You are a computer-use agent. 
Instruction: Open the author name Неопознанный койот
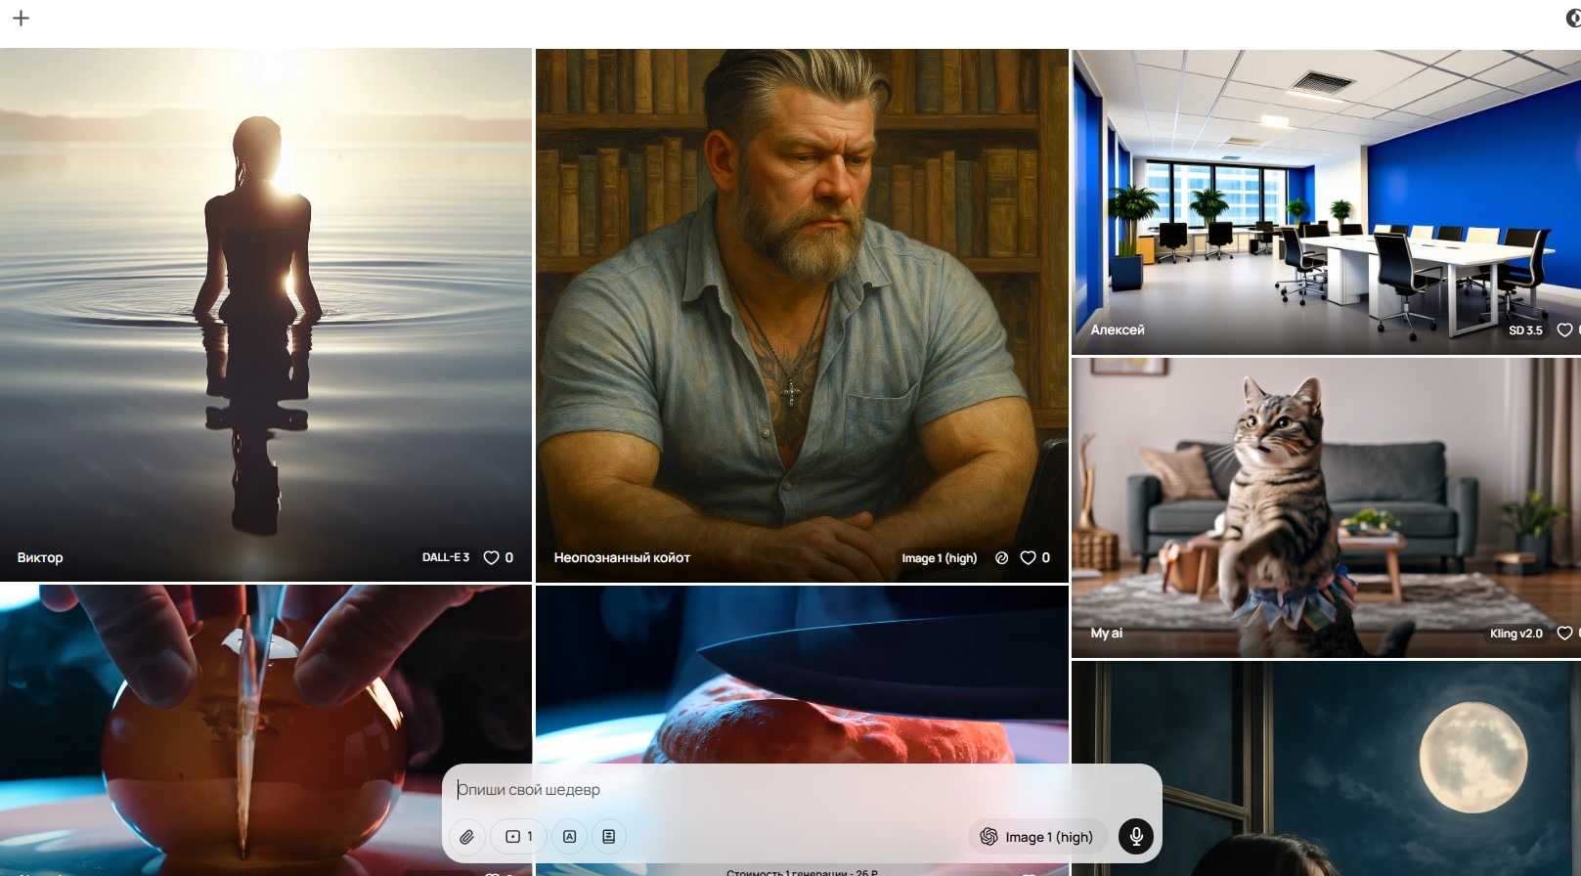tap(622, 557)
